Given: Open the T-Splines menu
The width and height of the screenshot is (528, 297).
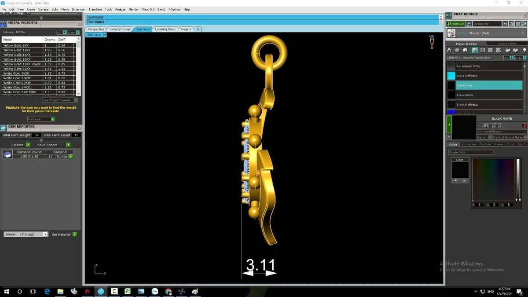Looking at the screenshot, I should 175,9.
